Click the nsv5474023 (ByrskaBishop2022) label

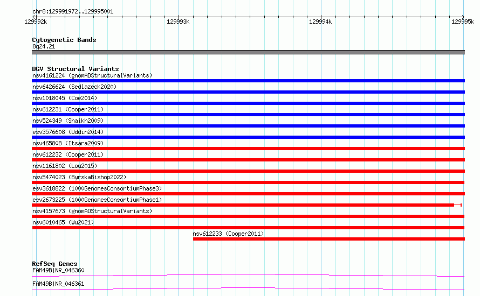(79, 177)
